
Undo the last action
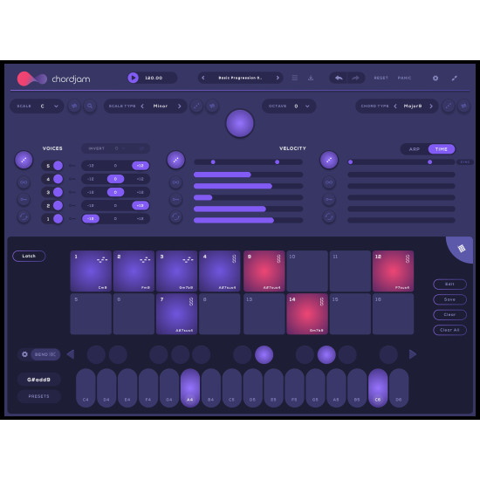[x=339, y=78]
